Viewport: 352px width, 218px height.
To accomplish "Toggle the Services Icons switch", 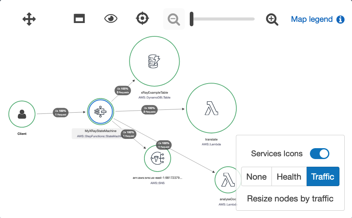I will tap(320, 154).
